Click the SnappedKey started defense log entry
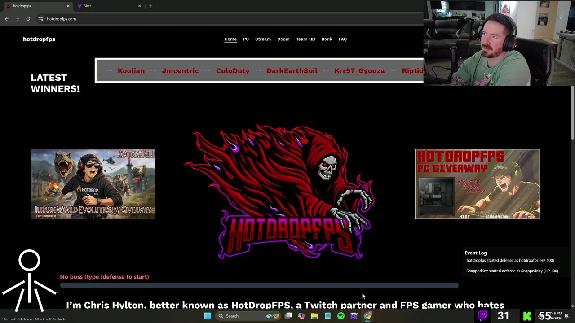The image size is (575, 323). (x=512, y=271)
